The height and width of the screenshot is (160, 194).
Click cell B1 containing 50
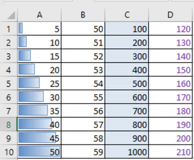[x=83, y=29]
